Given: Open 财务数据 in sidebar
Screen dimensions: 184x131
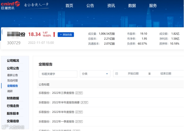Looking at the screenshot, I should (x=13, y=98).
